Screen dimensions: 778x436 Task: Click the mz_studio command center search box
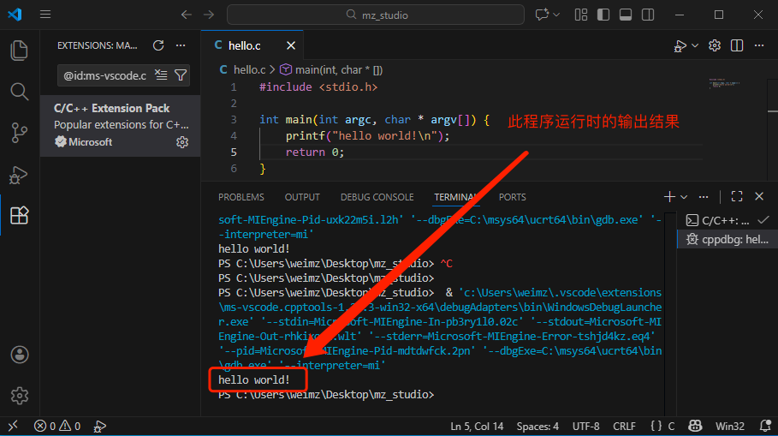pyautogui.click(x=376, y=15)
